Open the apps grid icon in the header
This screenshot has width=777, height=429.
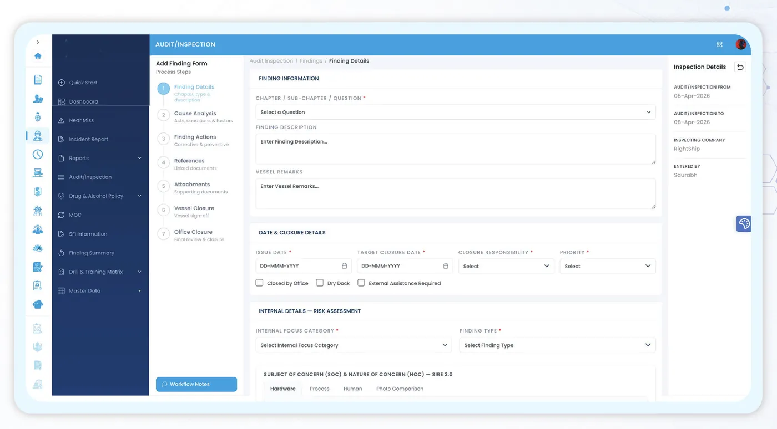pos(719,44)
